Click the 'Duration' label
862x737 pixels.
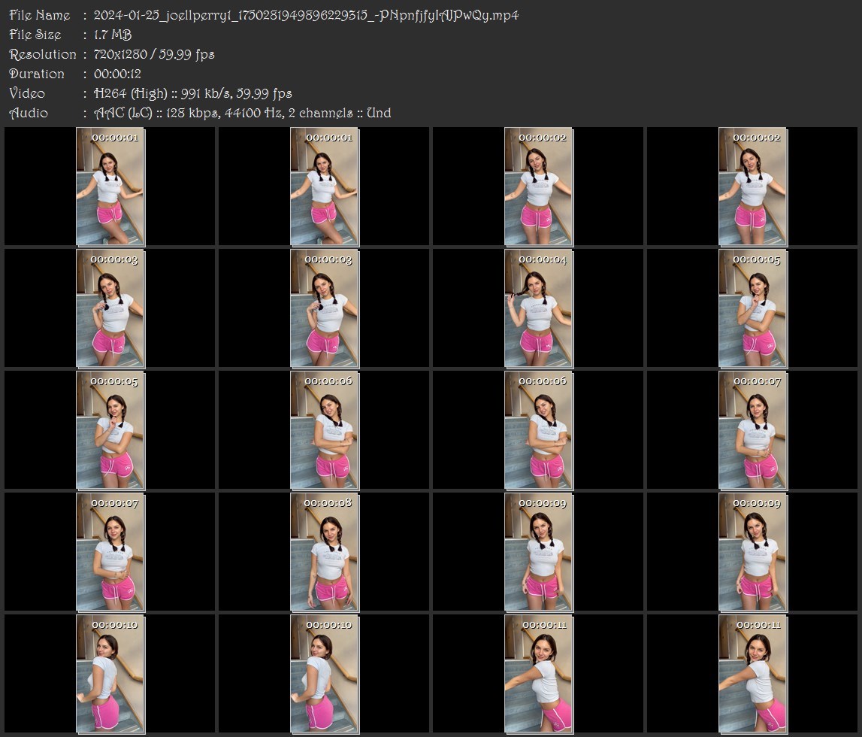pos(37,74)
